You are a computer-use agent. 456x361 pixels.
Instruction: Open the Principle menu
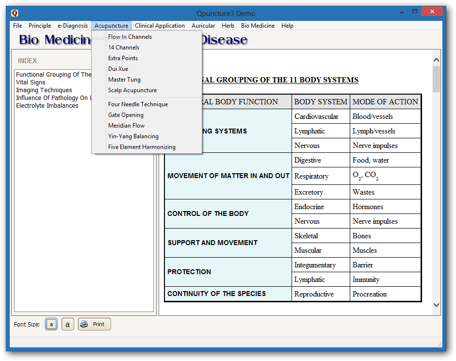click(x=40, y=26)
